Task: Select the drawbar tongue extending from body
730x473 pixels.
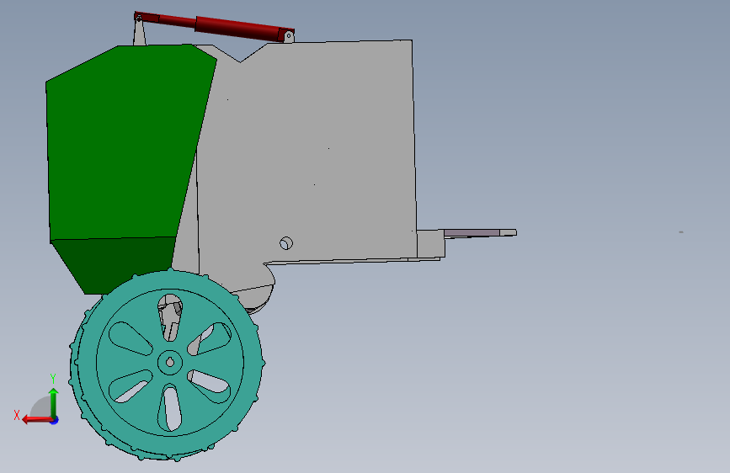Action: [x=480, y=233]
